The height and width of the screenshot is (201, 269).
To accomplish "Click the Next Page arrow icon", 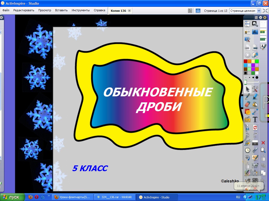I will (x=255, y=47).
